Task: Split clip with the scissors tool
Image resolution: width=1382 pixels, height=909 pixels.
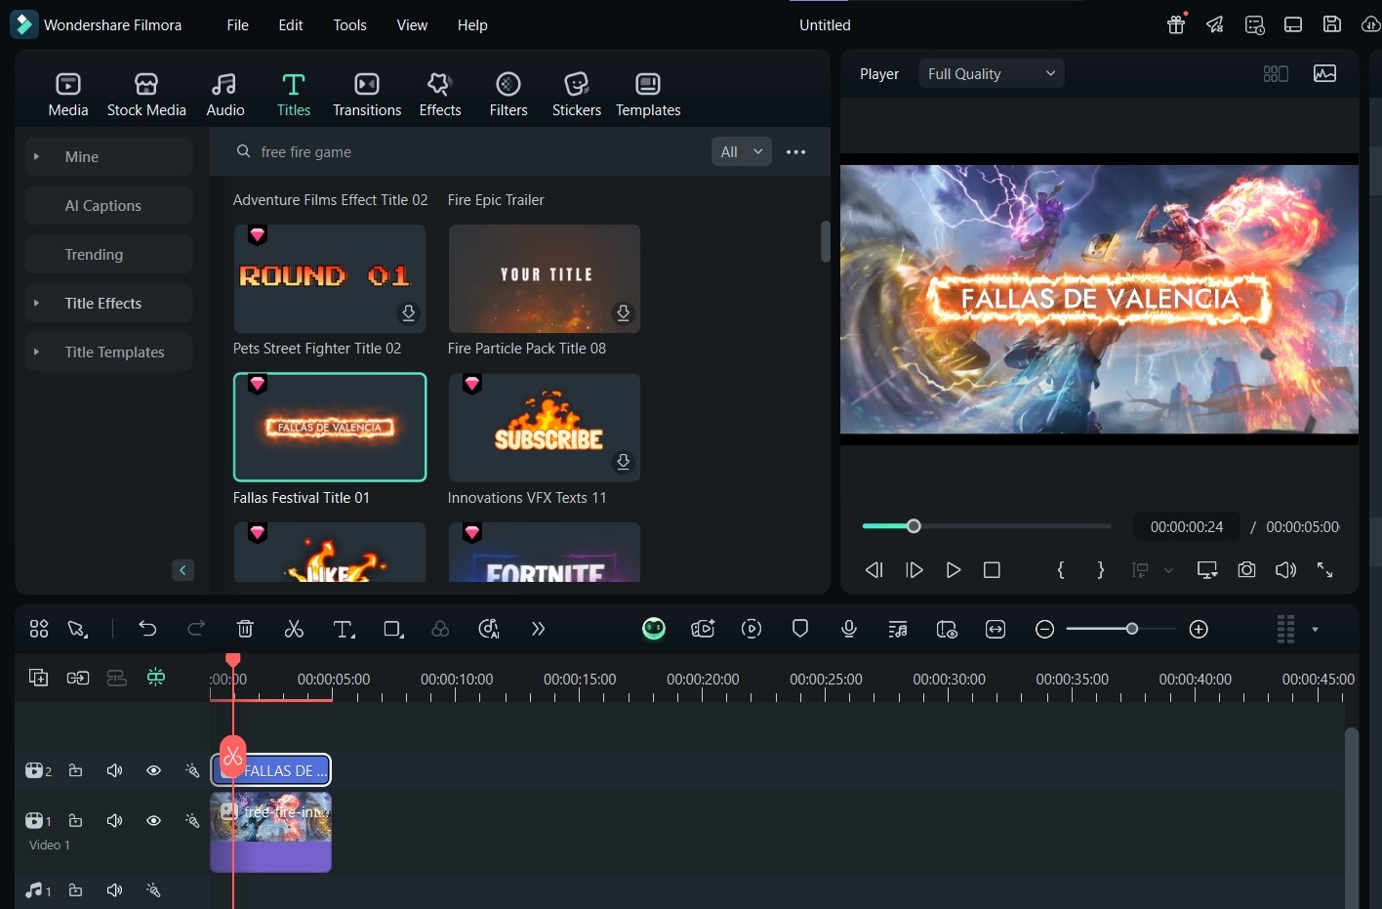Action: pos(294,629)
